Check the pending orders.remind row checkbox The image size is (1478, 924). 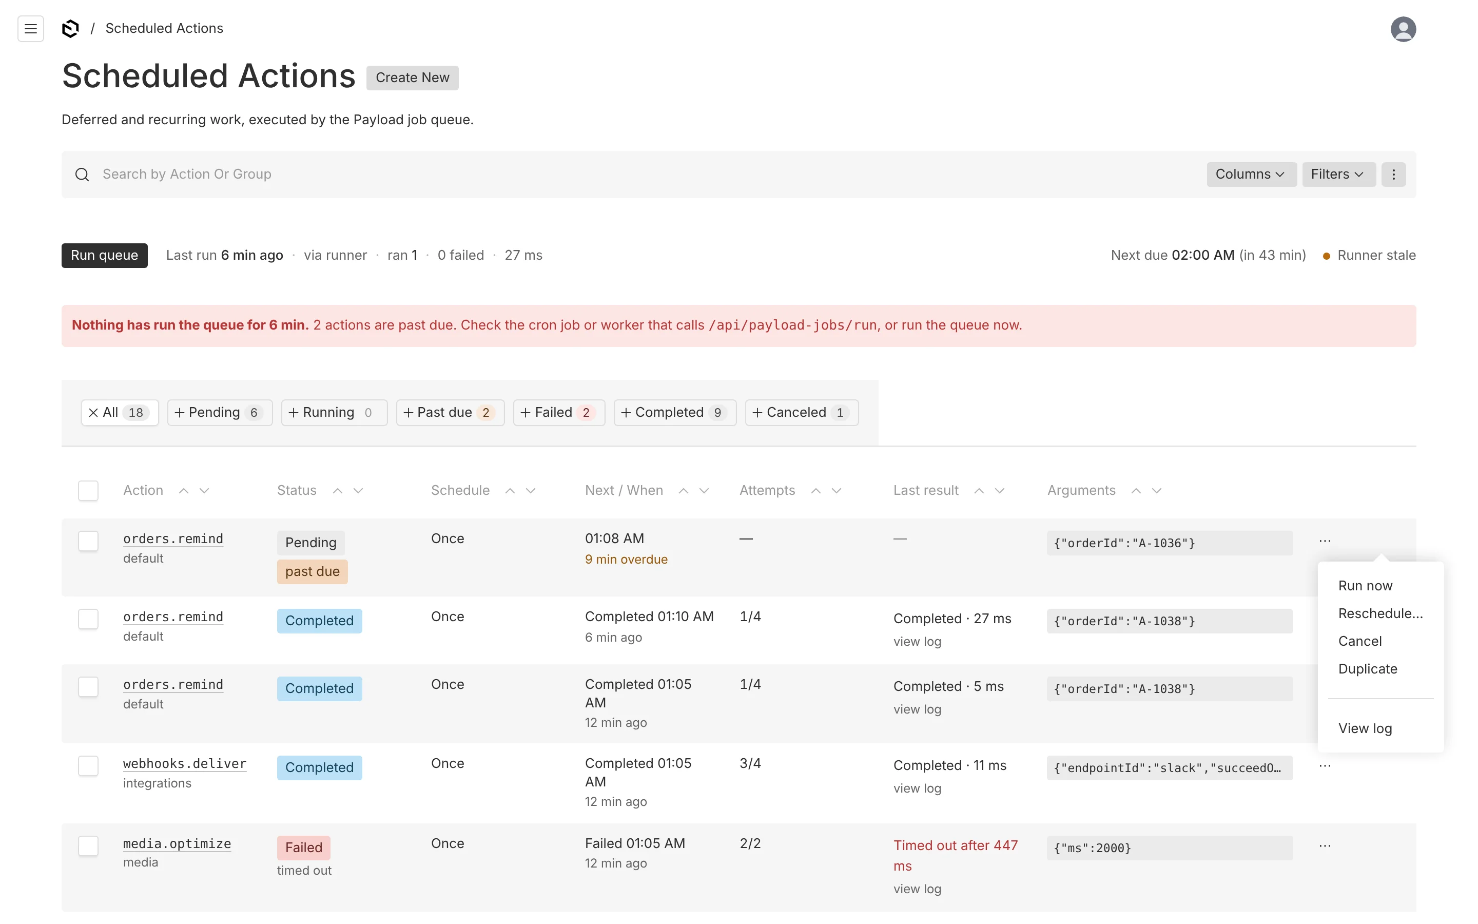[88, 541]
